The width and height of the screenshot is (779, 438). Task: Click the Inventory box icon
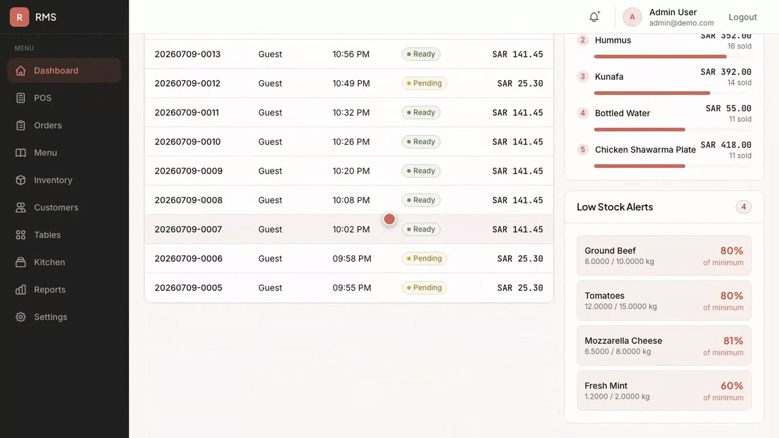pyautogui.click(x=20, y=180)
